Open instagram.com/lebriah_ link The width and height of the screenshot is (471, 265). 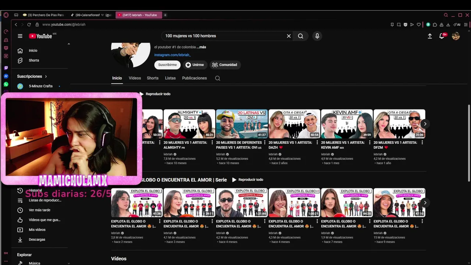[172, 55]
